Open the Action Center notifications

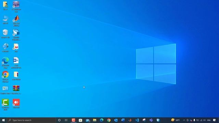click(x=215, y=120)
